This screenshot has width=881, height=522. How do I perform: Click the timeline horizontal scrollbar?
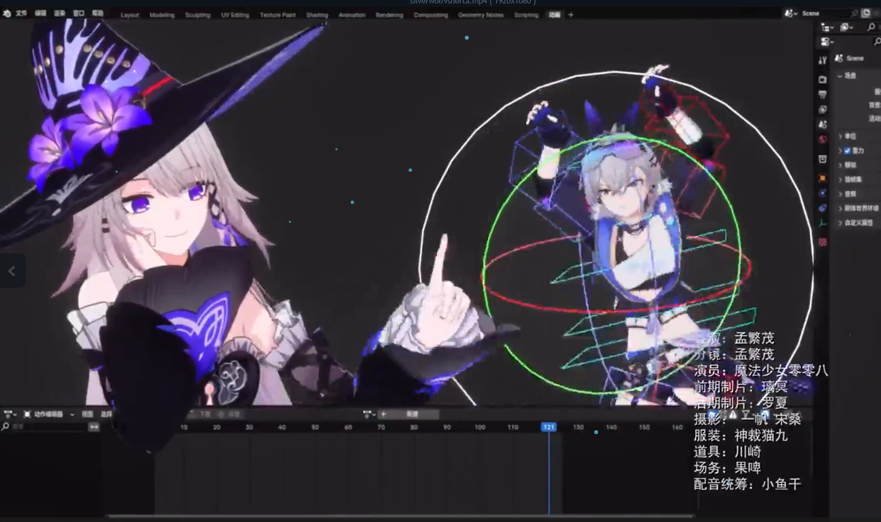point(401,516)
